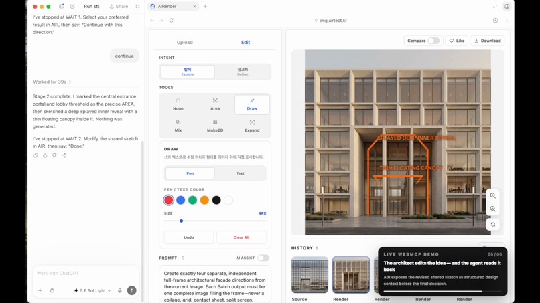Switch to the Upload tab
Image resolution: width=540 pixels, height=303 pixels.
point(185,42)
